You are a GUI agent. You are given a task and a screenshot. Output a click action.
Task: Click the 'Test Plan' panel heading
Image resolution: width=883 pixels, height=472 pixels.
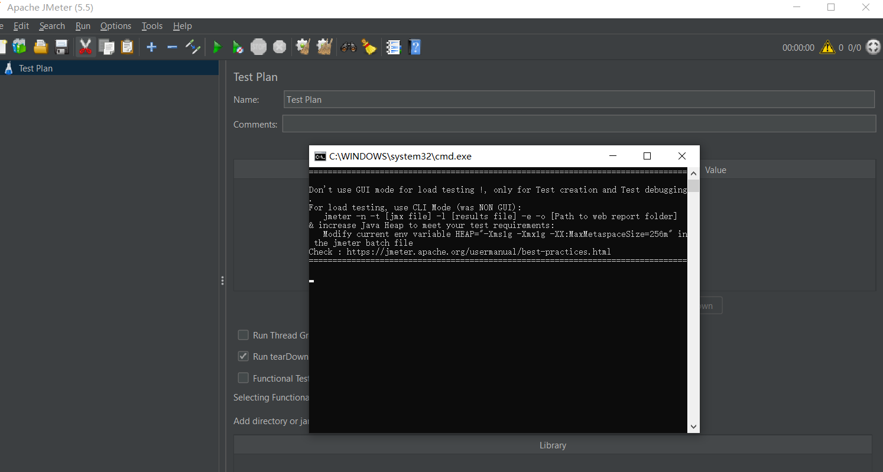tap(255, 77)
